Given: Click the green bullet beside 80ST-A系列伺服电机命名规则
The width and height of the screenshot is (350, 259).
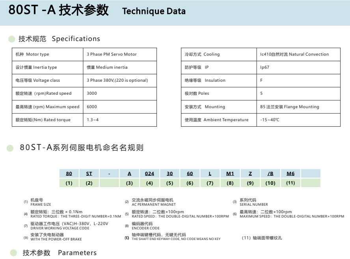Looking at the screenshot, I should tap(11, 148).
